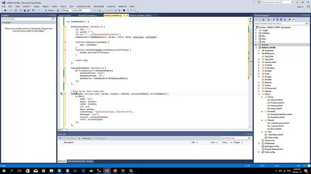Open Skype from the taskbar
Screen dimensions: 311x174
point(59,171)
